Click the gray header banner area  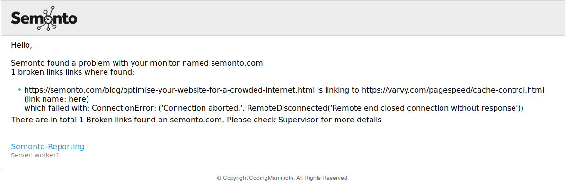[283, 18]
